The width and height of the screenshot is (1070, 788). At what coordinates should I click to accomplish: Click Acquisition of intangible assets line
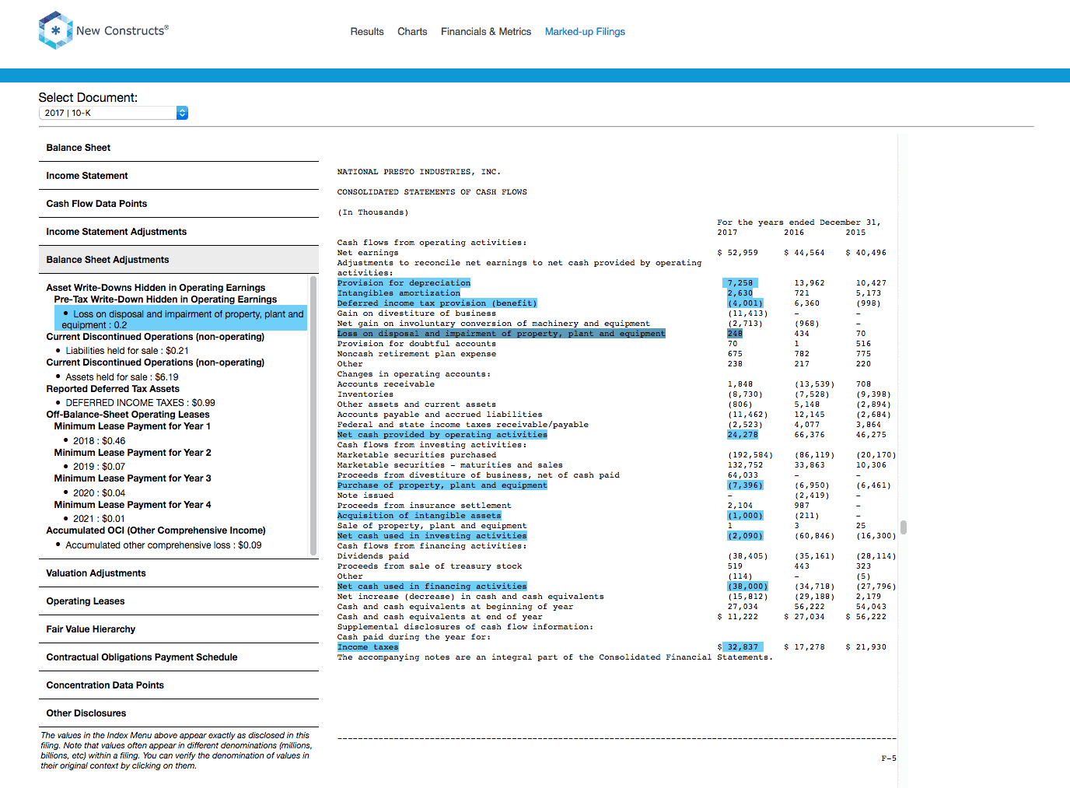[x=419, y=516]
